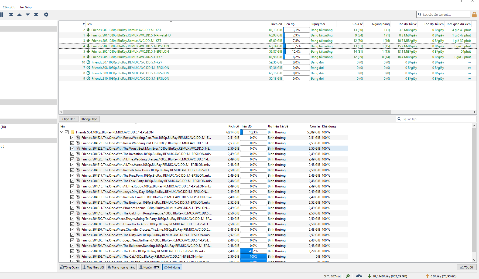Screen dimensions: 479x279
Task: Sort torrents by Trạng thái column
Action: [323, 24]
